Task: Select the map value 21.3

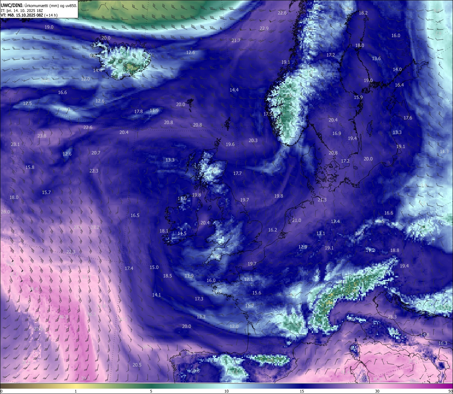Action: point(322,200)
